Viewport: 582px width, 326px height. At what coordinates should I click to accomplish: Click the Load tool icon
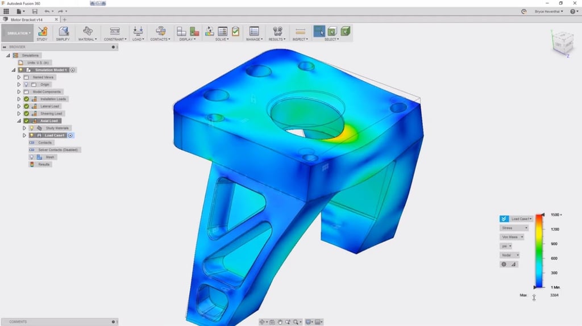[x=138, y=31]
